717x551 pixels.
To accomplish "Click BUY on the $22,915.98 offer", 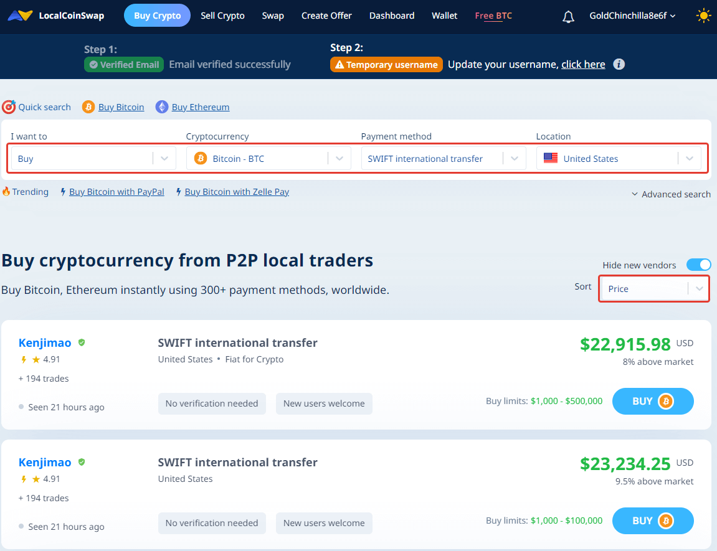I will click(653, 401).
